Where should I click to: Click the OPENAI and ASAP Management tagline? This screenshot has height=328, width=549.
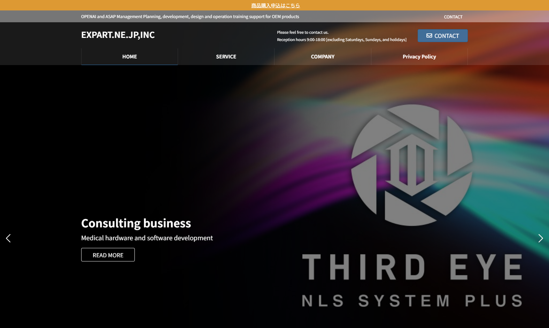tap(190, 17)
